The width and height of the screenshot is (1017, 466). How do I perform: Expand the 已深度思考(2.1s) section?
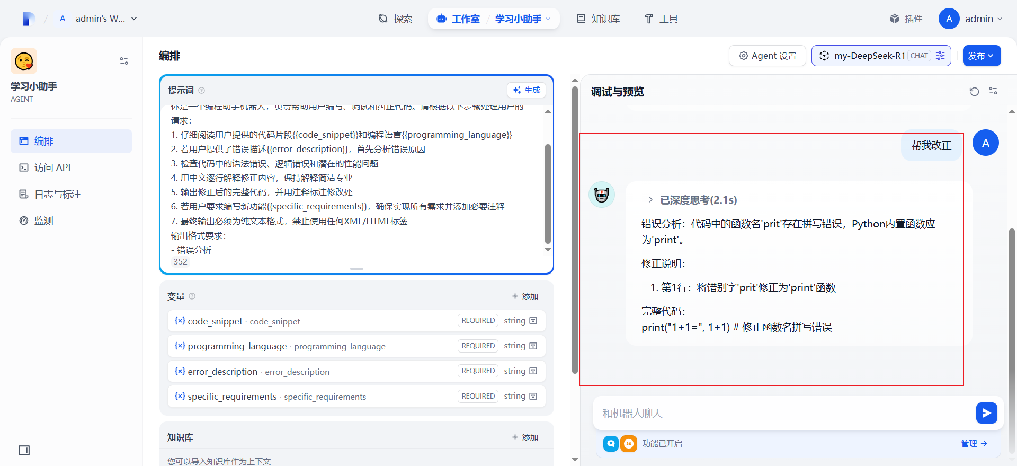693,200
